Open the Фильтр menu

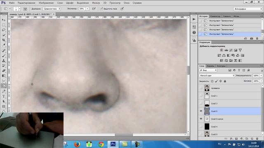tap(96, 3)
